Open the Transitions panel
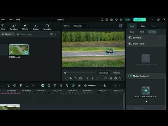Screen dimensions: 168x126 tap(14, 27)
